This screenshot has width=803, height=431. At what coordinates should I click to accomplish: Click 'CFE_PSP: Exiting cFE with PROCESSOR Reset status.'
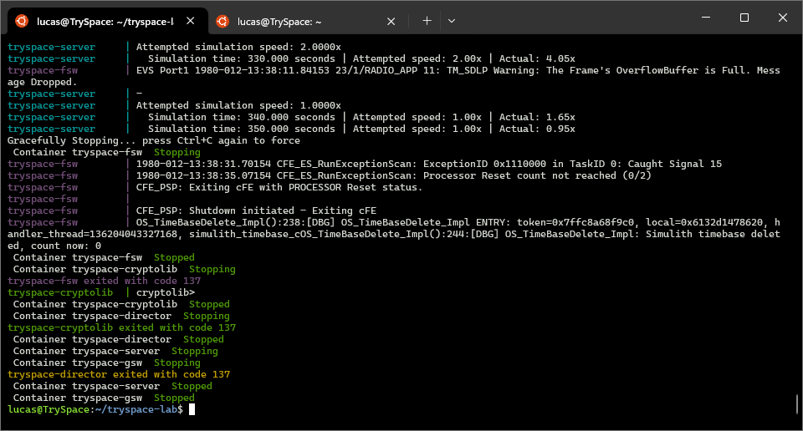pyautogui.click(x=279, y=188)
